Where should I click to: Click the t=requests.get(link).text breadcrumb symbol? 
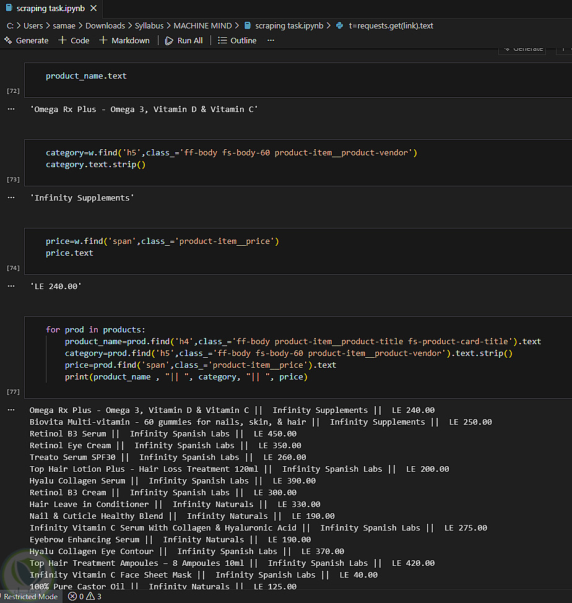pyautogui.click(x=391, y=25)
